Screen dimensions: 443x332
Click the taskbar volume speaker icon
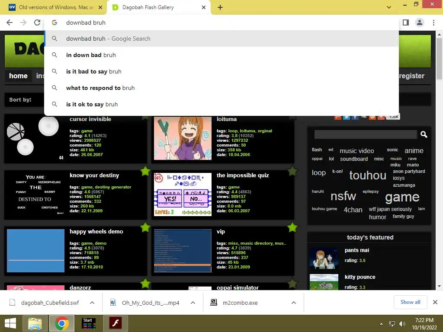(x=402, y=323)
